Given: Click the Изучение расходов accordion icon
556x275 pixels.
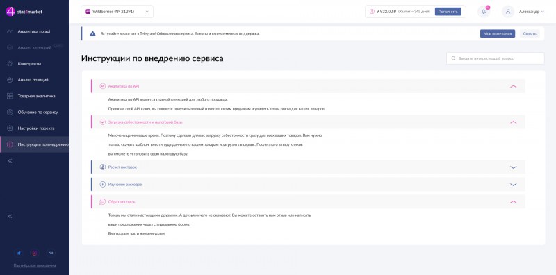Looking at the screenshot, I should click(x=102, y=184).
